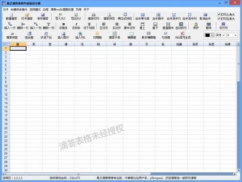
Task: Click the save file (保存) floppy disk icon
Action: 43,15
